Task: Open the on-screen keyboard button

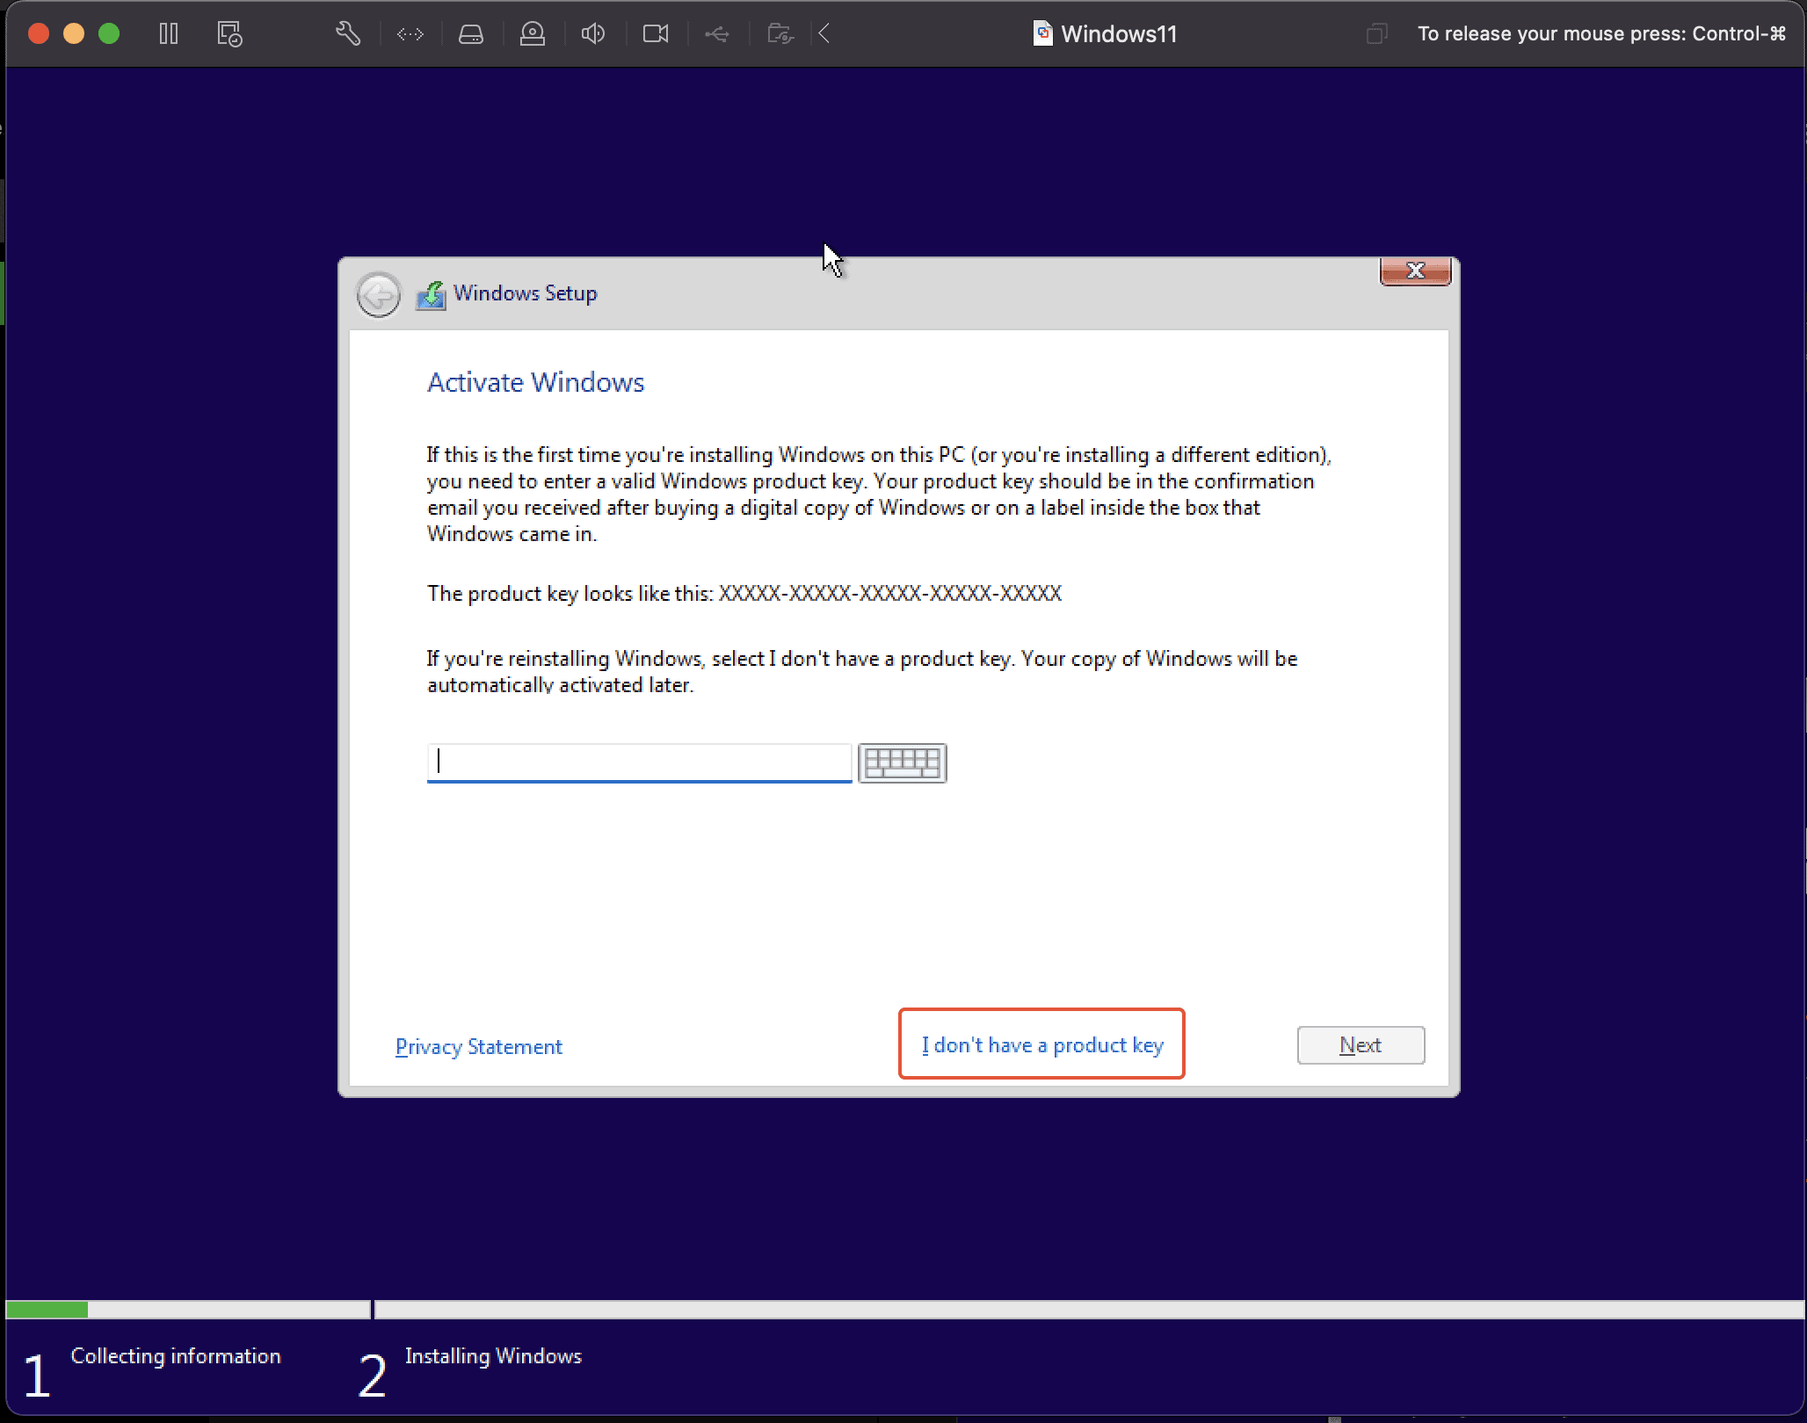Action: coord(903,762)
